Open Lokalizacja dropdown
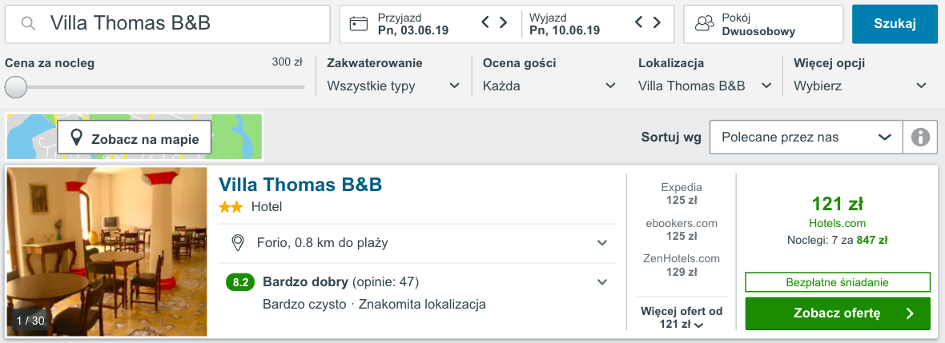 pos(705,86)
